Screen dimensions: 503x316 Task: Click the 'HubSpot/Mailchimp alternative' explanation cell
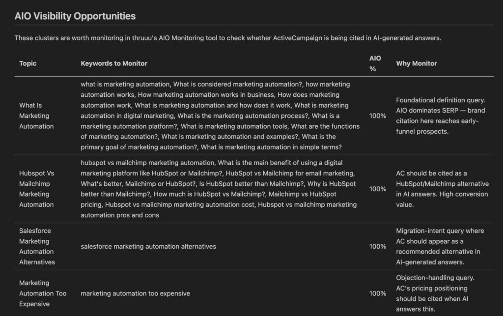click(x=442, y=189)
